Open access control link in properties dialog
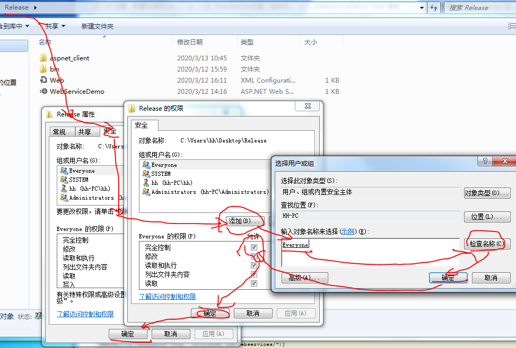The image size is (516, 348). tap(85, 314)
